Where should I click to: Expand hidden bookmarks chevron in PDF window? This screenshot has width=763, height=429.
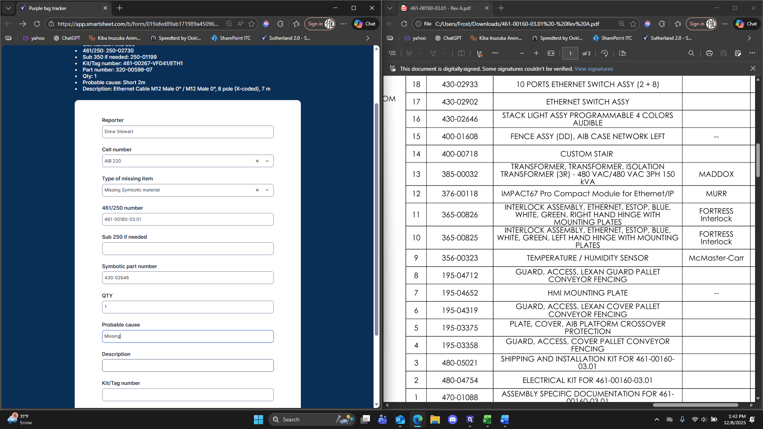point(749,38)
